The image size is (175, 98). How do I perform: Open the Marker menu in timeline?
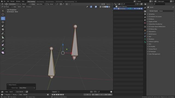[x=25, y=95]
